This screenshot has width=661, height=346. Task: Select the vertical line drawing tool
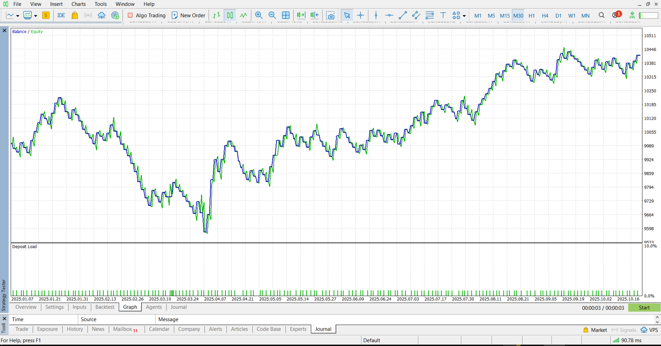pyautogui.click(x=376, y=15)
